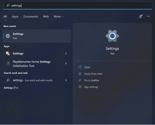The width and height of the screenshot is (155, 125).
Task: Switch to the Documents tab
Action: pyautogui.click(x=31, y=16)
